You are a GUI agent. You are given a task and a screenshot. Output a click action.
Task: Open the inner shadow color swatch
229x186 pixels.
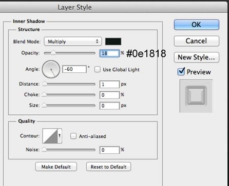[x=113, y=42]
